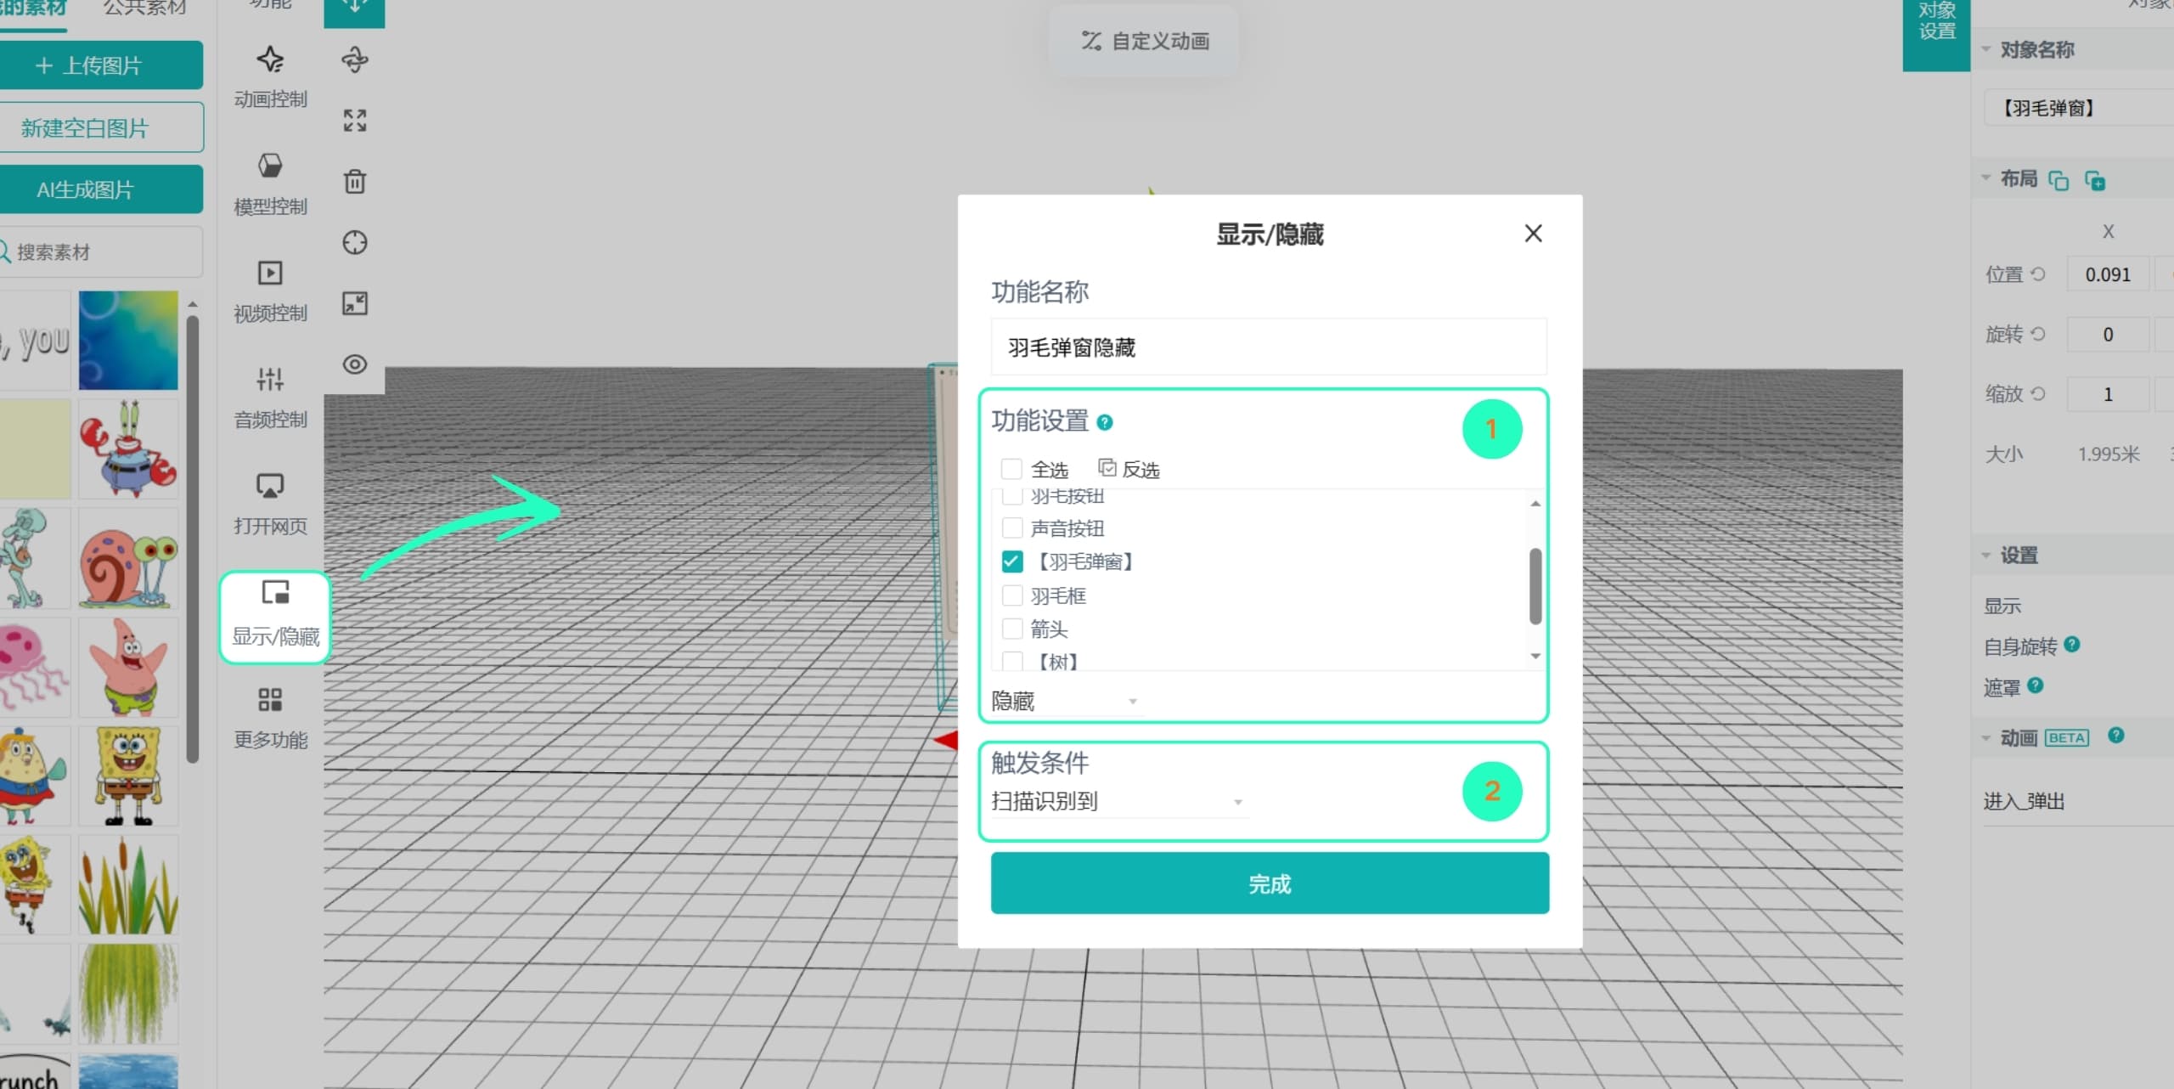Click the 反选 invert selection option

point(1129,469)
